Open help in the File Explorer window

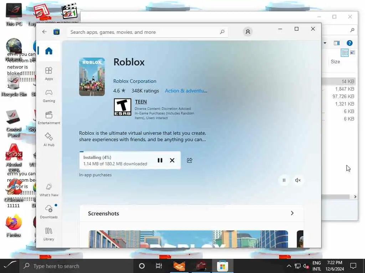[349, 43]
